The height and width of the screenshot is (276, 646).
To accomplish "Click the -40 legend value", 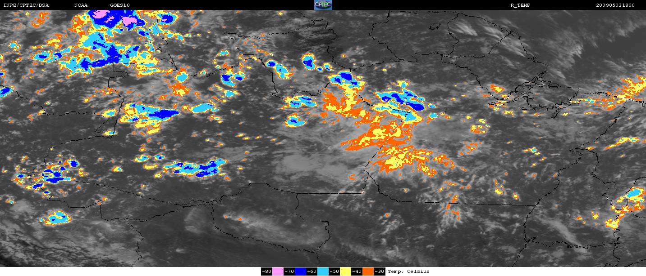I will (357, 272).
